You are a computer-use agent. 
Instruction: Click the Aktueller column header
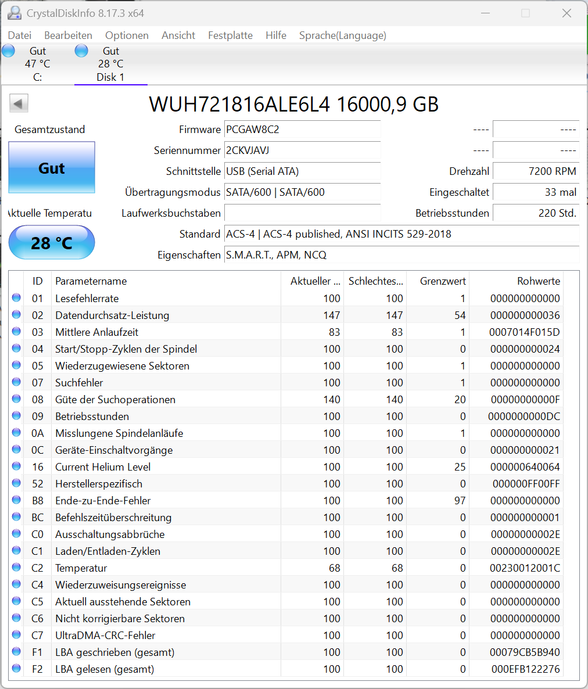tap(313, 281)
